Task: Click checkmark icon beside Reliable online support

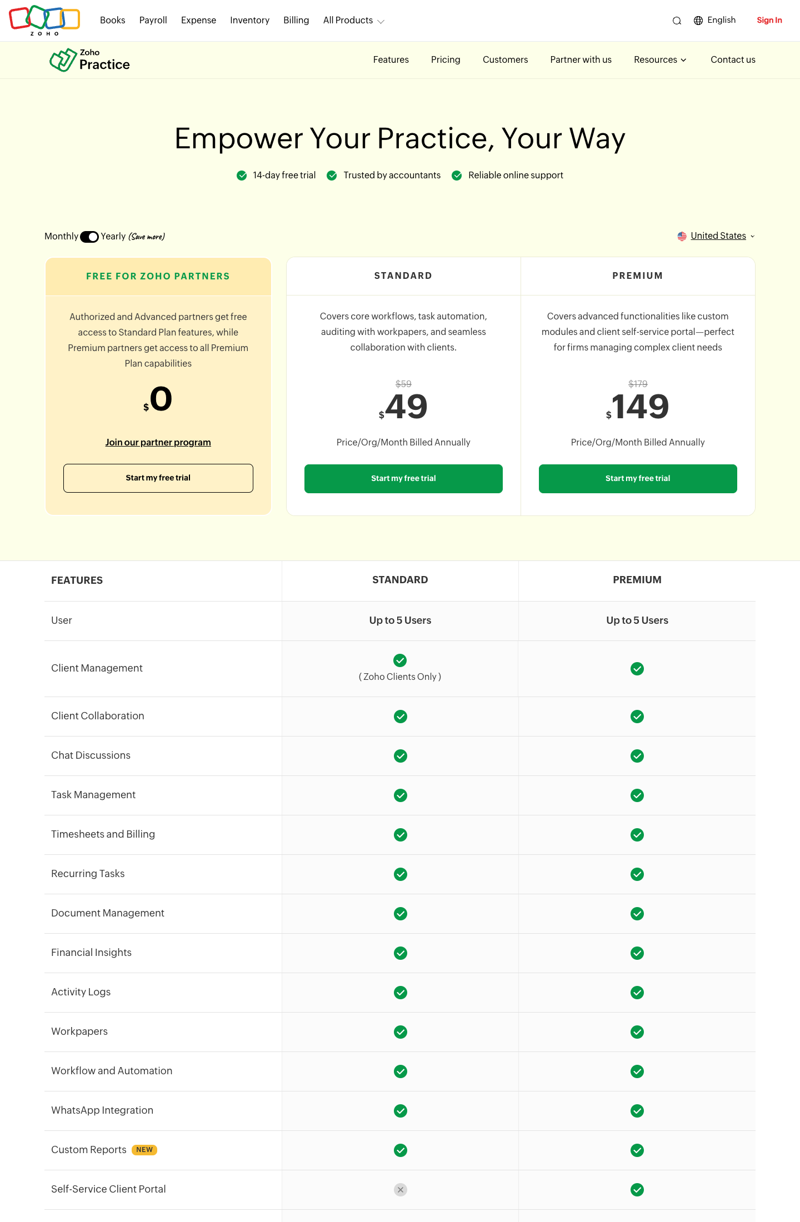Action: (x=457, y=176)
